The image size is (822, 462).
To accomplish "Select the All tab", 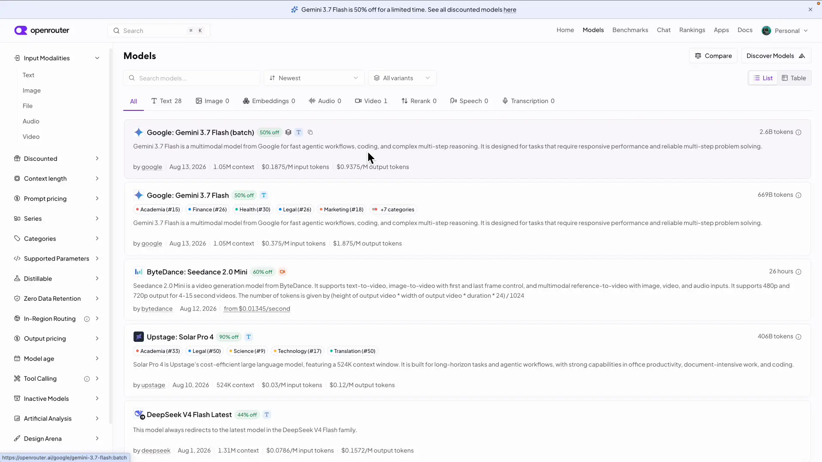I will [x=134, y=101].
